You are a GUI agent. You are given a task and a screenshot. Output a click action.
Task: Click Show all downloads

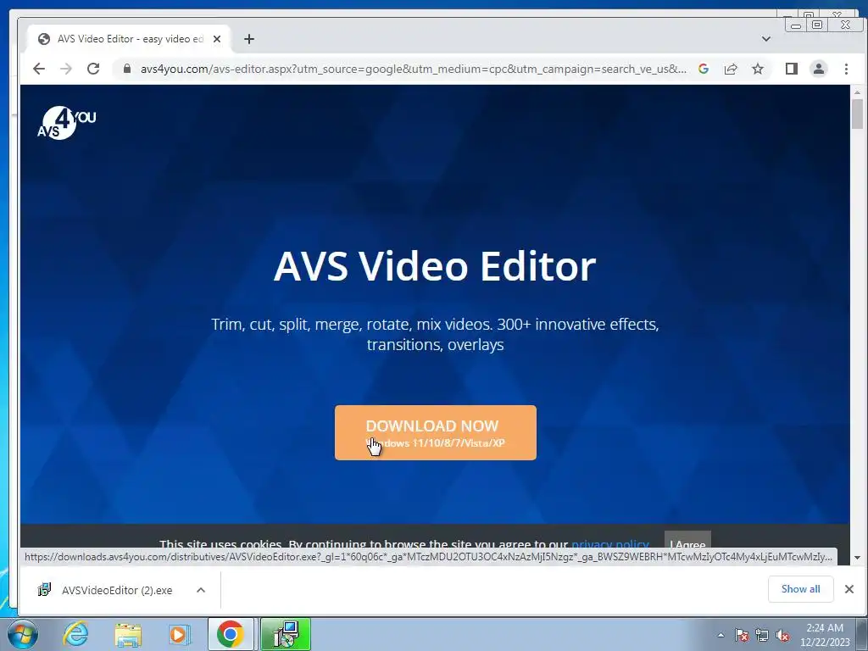800,589
